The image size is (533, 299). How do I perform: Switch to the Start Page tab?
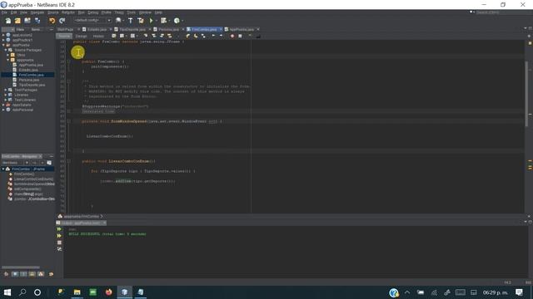[x=65, y=30]
